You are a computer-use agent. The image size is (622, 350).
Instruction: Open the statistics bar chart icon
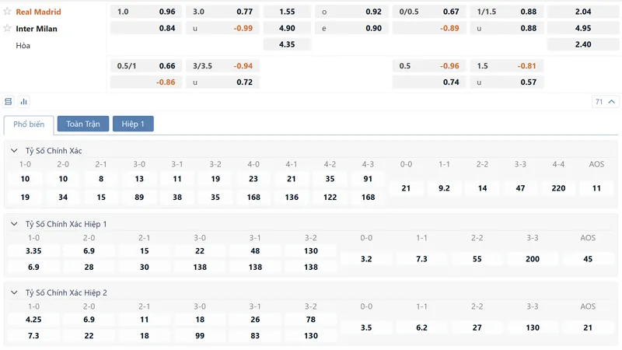click(x=24, y=102)
